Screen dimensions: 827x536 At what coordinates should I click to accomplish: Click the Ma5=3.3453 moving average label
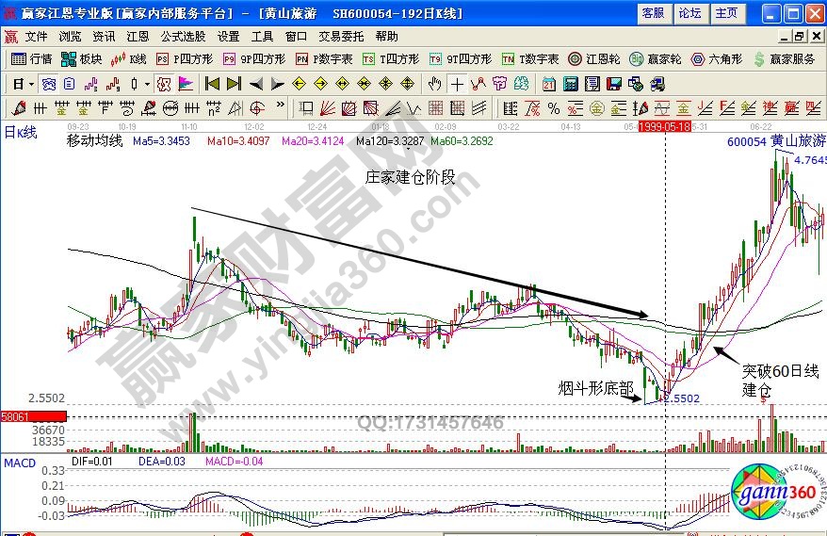click(161, 141)
